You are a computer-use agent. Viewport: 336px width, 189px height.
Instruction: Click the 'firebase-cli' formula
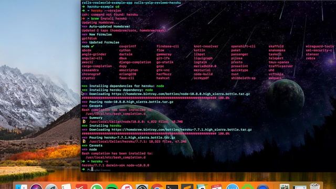click(x=167, y=46)
